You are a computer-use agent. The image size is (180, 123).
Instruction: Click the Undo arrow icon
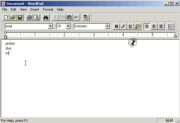(x=77, y=17)
